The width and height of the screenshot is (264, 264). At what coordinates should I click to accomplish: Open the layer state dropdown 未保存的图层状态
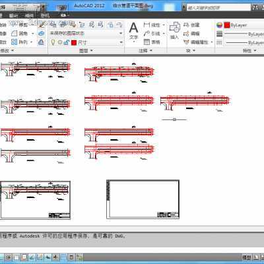(x=86, y=34)
